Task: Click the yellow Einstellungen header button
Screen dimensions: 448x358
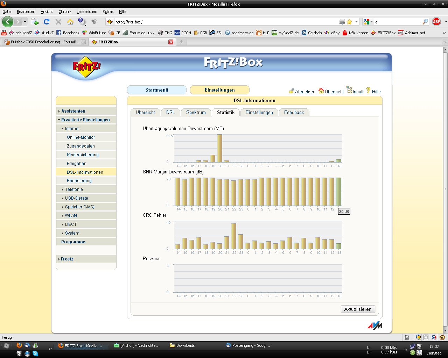Action: point(220,90)
